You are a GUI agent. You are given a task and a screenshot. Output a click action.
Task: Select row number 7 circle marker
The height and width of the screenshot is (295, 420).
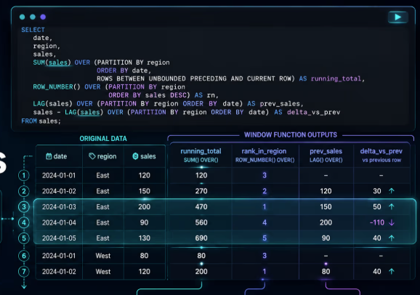point(24,272)
